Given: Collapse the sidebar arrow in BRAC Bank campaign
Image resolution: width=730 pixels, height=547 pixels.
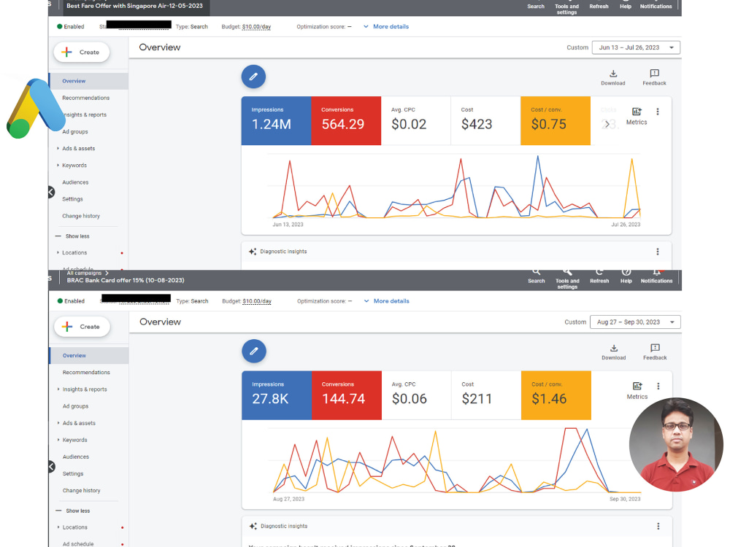Looking at the screenshot, I should 51,467.
